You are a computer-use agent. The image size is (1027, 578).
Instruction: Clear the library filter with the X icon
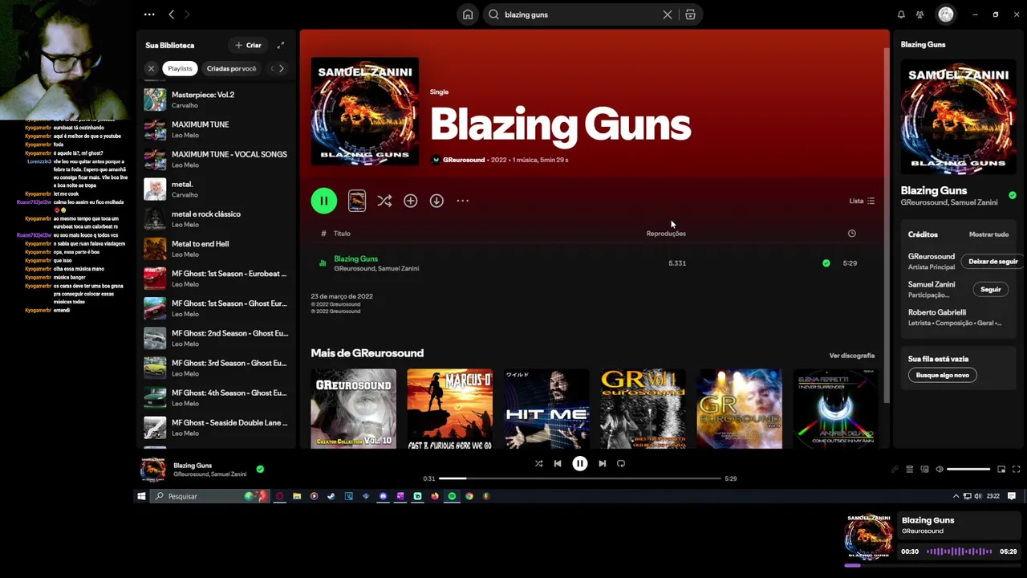151,68
